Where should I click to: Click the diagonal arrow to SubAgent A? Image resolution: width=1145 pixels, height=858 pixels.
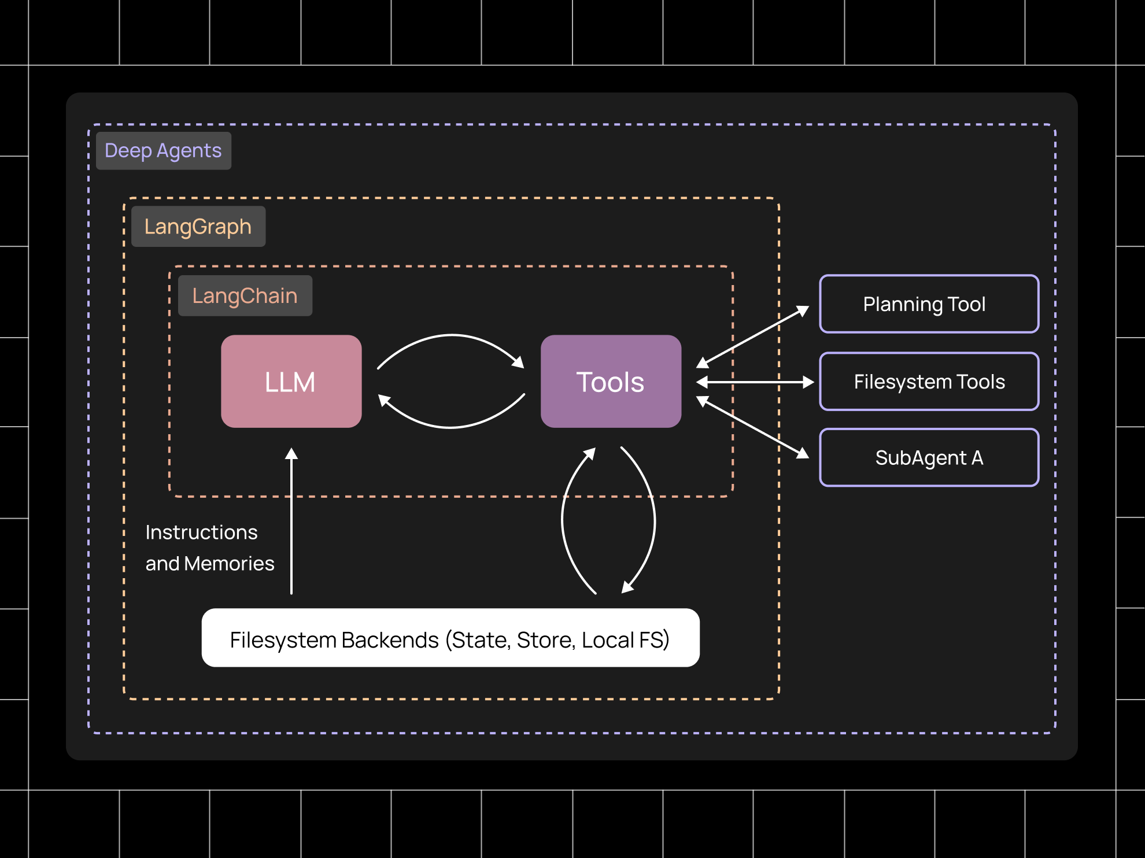(752, 428)
